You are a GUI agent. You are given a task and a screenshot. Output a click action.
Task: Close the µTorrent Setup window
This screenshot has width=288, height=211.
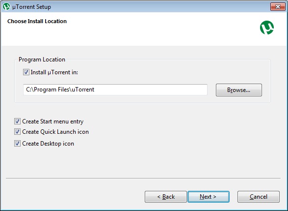coord(278,7)
